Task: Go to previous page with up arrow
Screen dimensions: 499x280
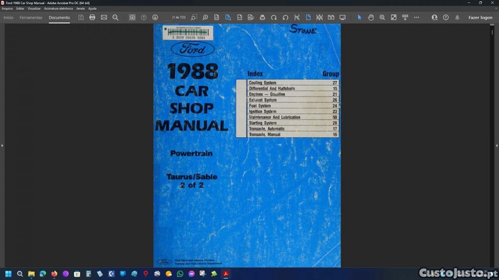Action: pyautogui.click(x=144, y=17)
